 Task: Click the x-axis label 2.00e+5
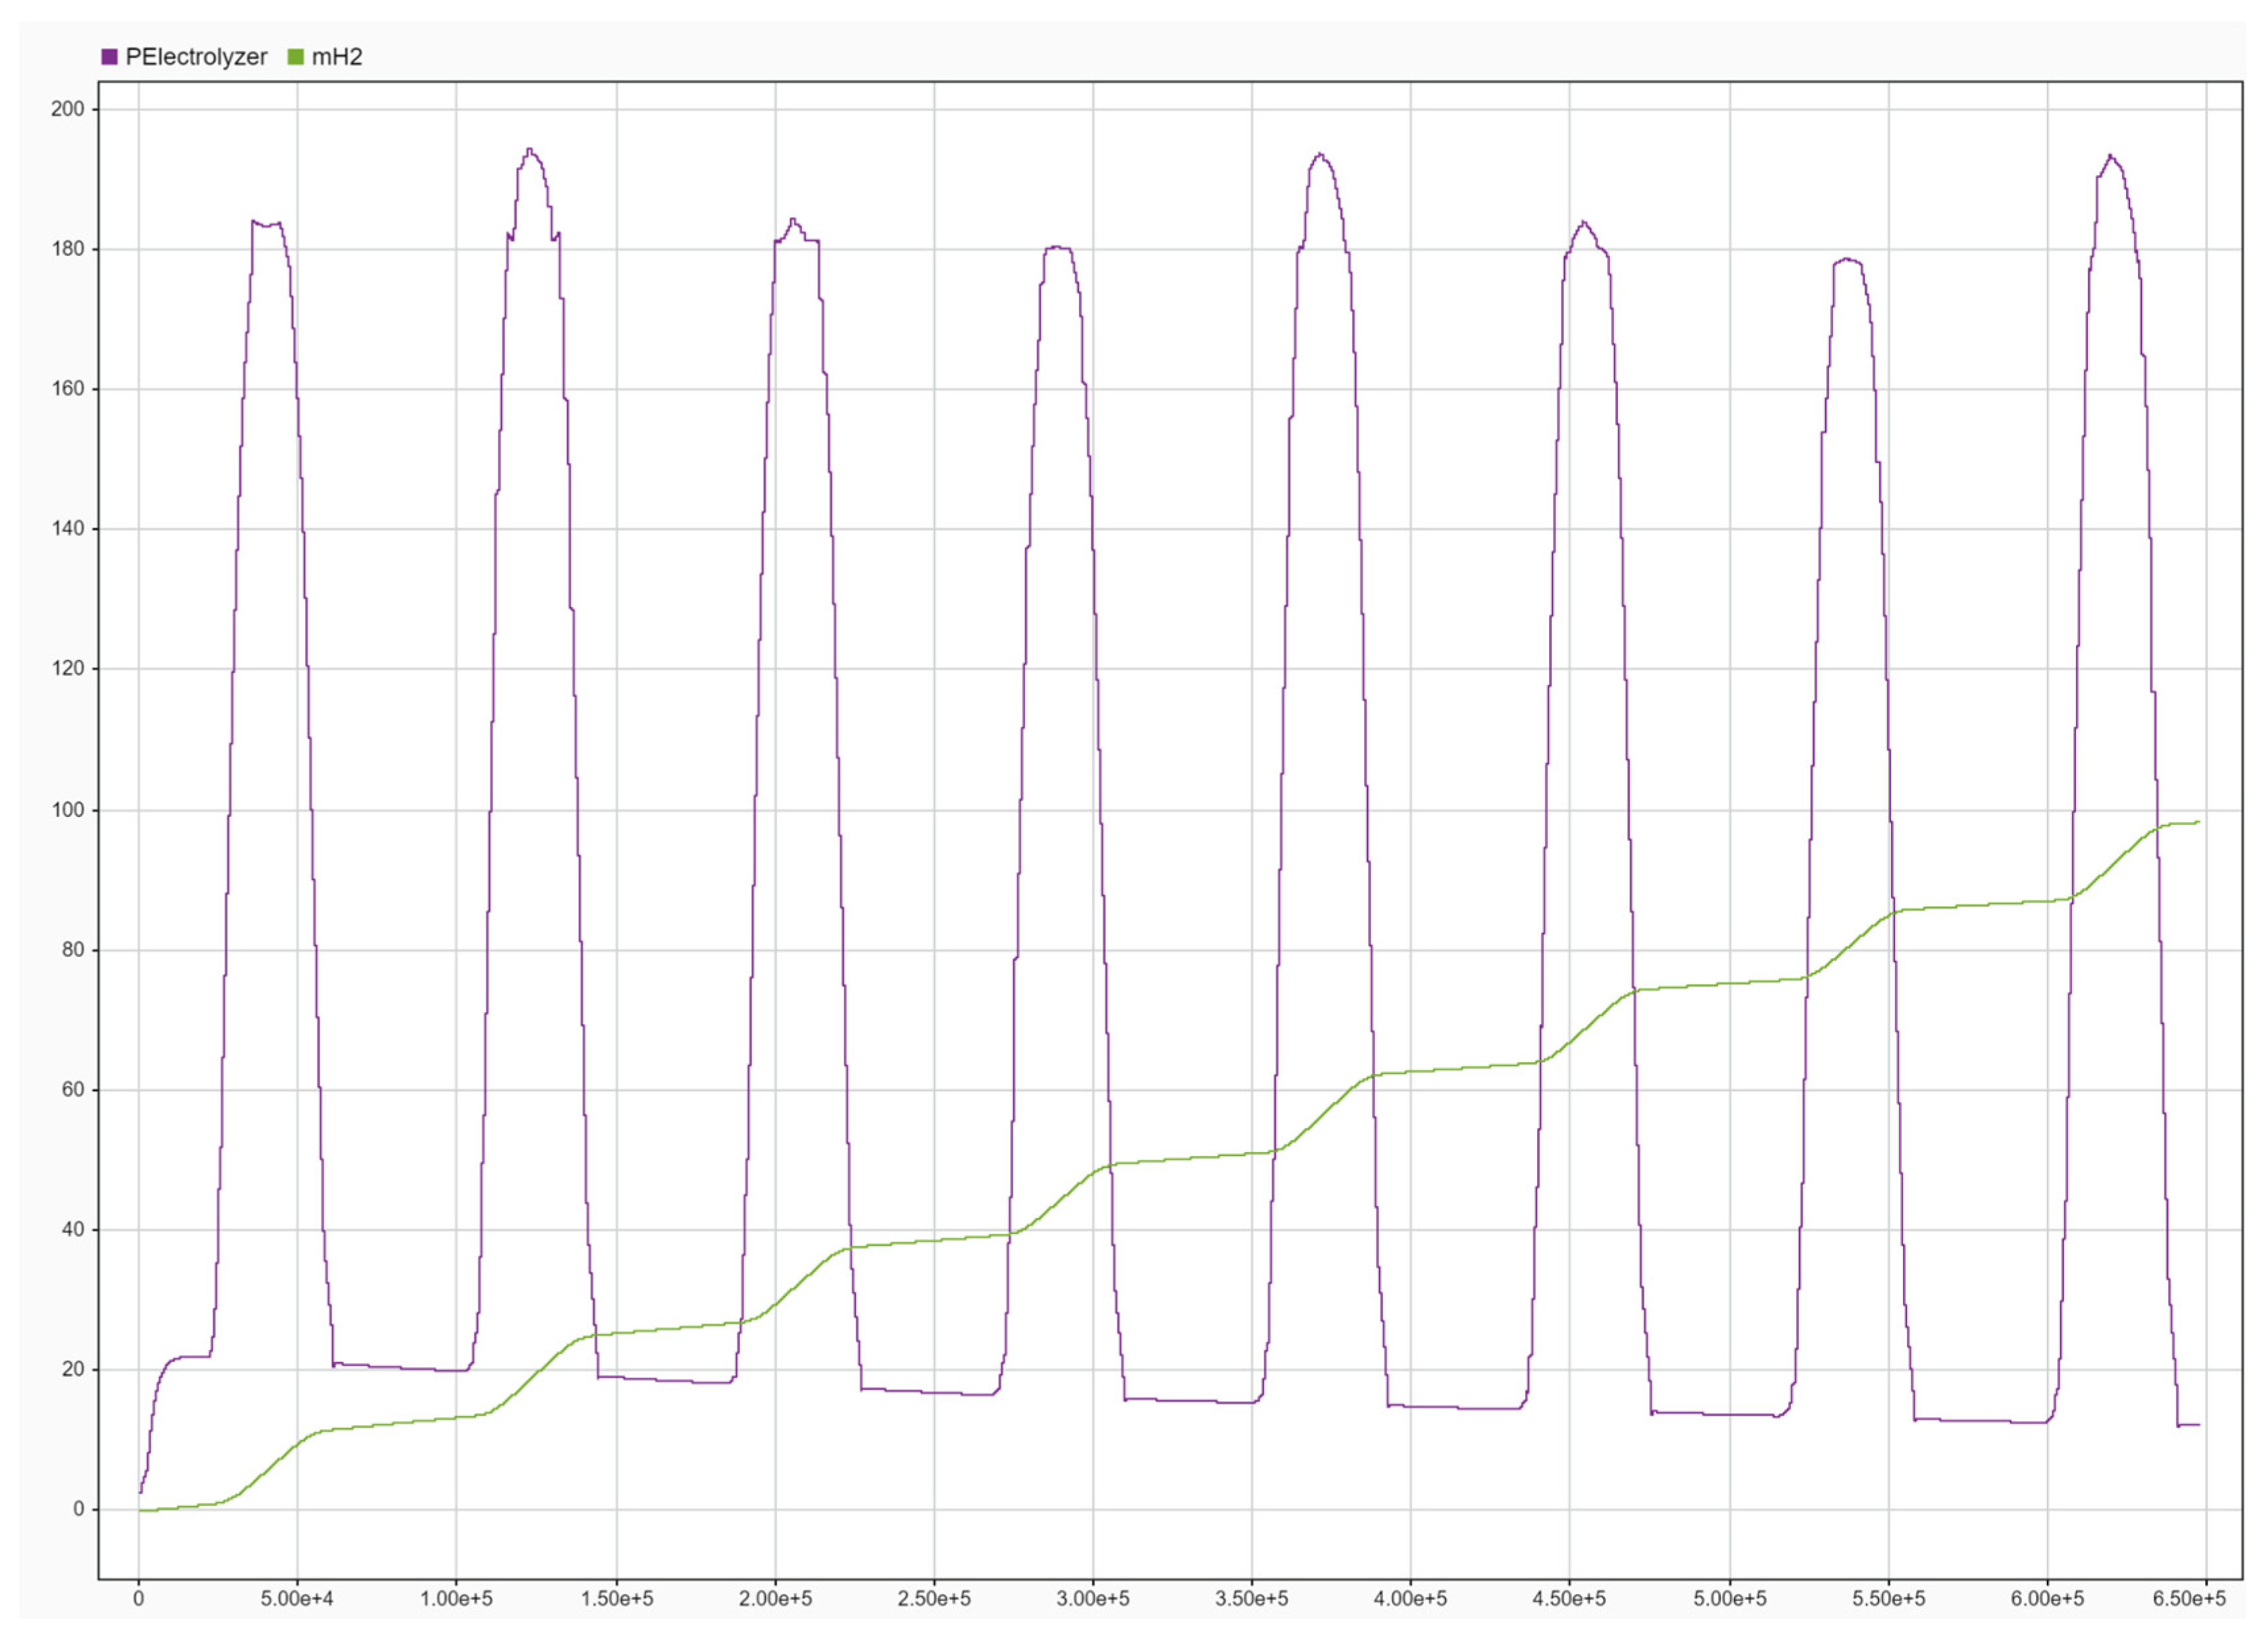(775, 1599)
